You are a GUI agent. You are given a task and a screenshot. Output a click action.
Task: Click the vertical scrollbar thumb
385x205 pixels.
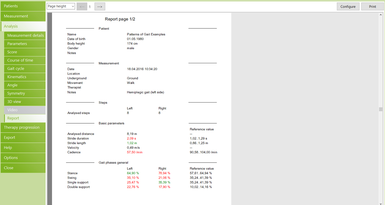381,109
